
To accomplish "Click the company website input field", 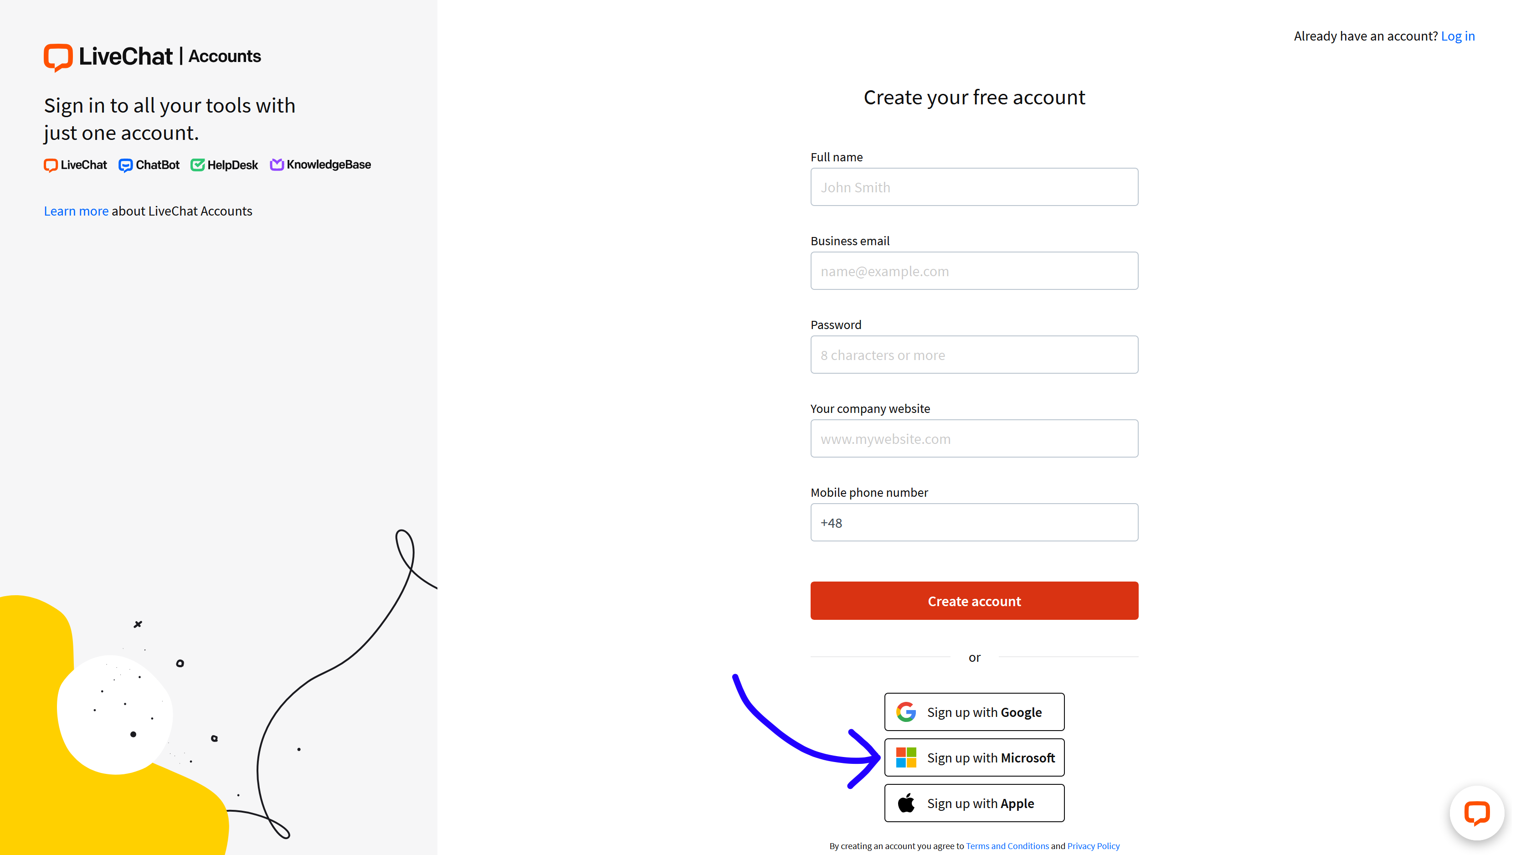I will pos(974,438).
